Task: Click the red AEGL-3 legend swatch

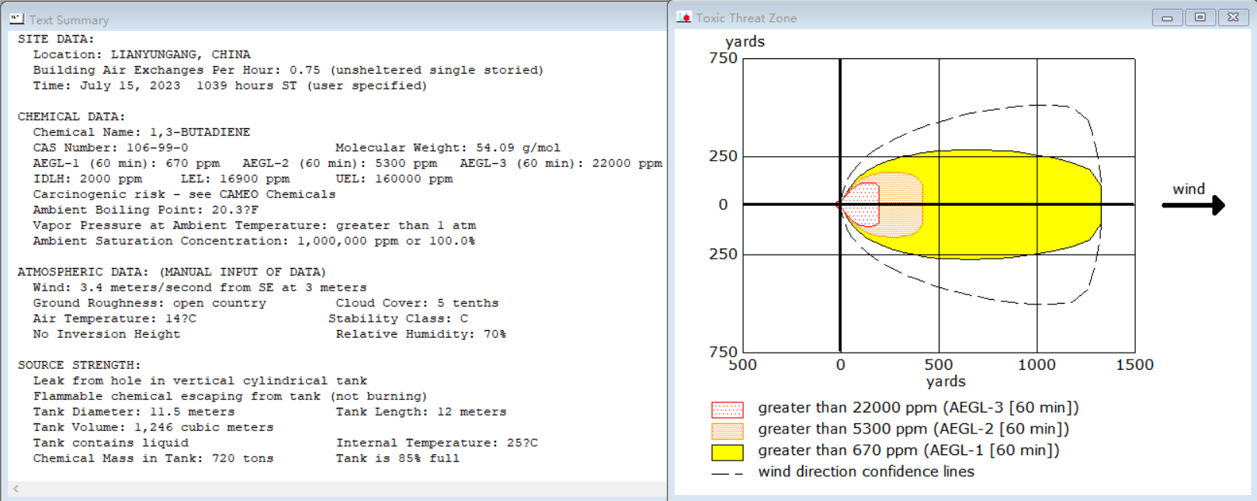Action: click(727, 409)
